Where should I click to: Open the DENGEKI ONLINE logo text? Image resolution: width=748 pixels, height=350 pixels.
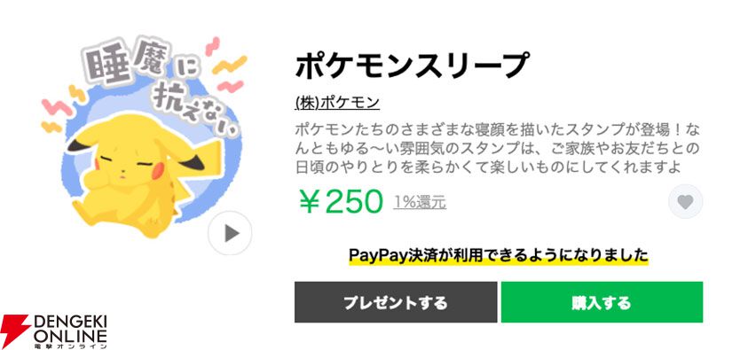tap(70, 326)
